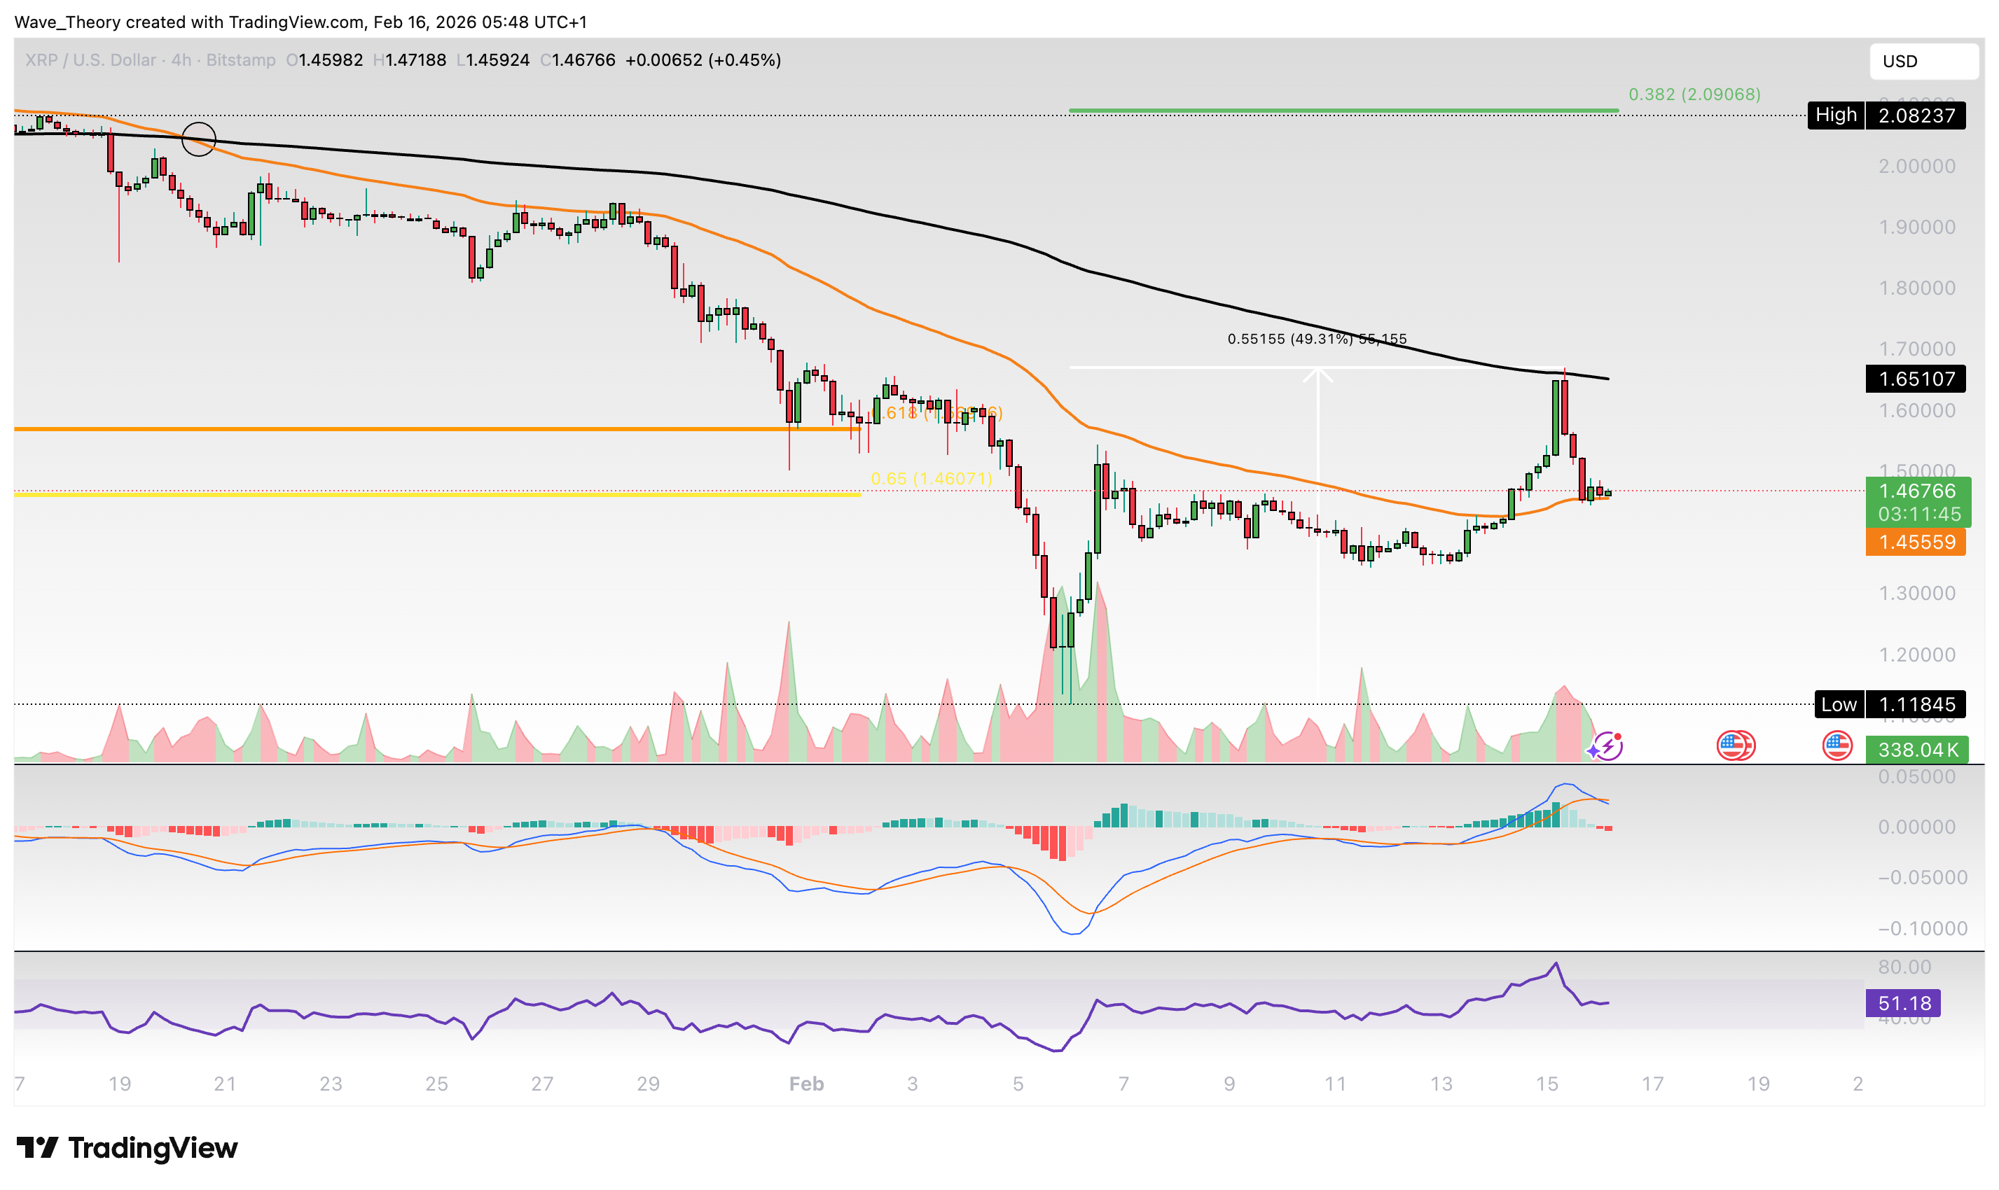Select the yellow 0.65 (1.46071) Fibonacci label
Image resolution: width=1999 pixels, height=1190 pixels.
pyautogui.click(x=932, y=479)
